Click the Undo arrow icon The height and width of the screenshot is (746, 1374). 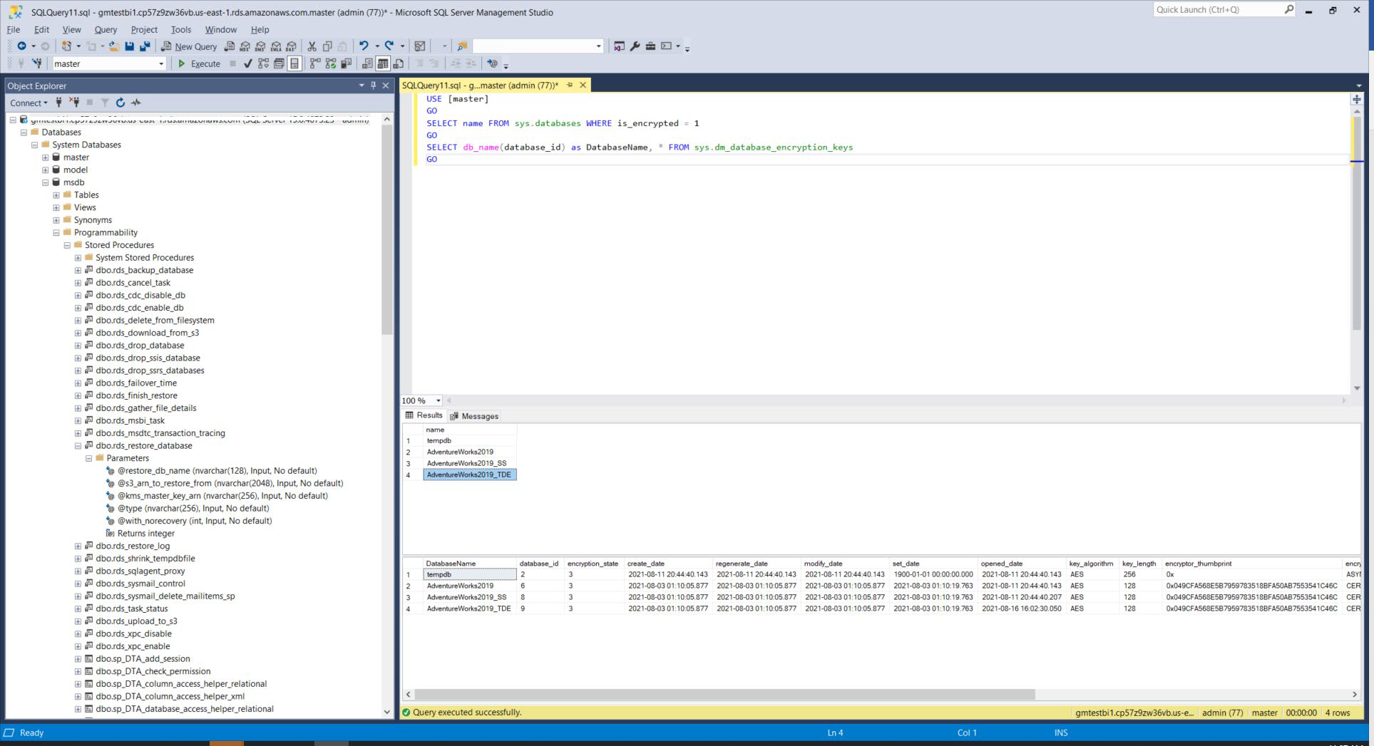pyautogui.click(x=364, y=46)
